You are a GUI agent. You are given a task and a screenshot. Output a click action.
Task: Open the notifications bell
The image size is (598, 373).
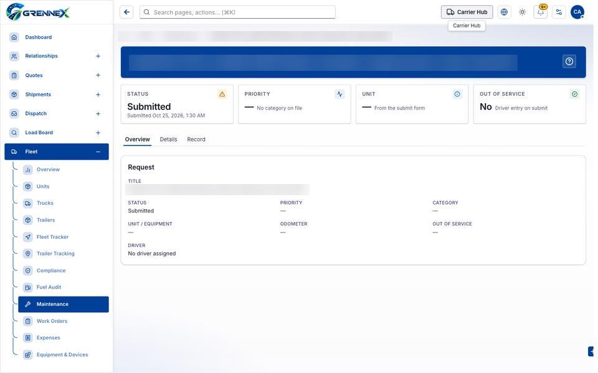[x=541, y=12]
